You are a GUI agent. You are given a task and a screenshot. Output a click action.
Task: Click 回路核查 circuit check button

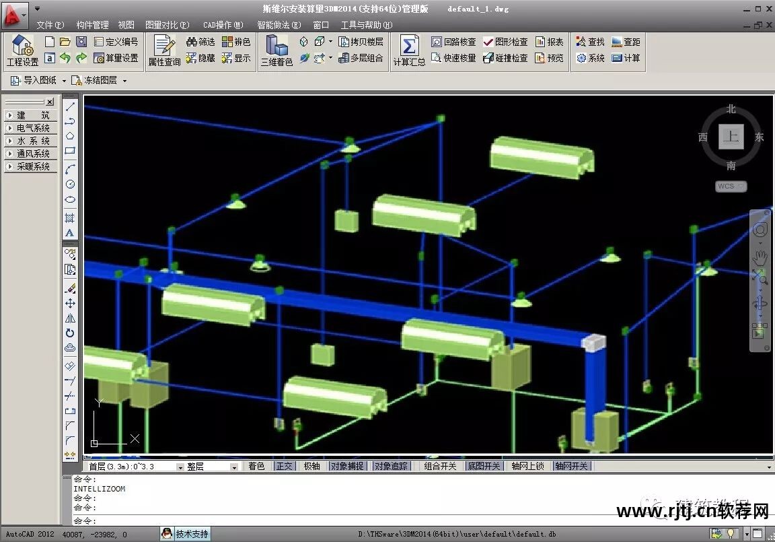(x=453, y=42)
